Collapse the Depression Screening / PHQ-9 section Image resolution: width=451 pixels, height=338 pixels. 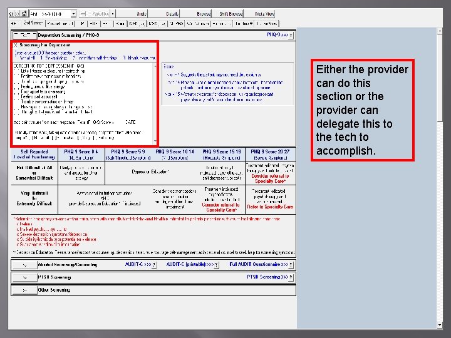pos(24,35)
